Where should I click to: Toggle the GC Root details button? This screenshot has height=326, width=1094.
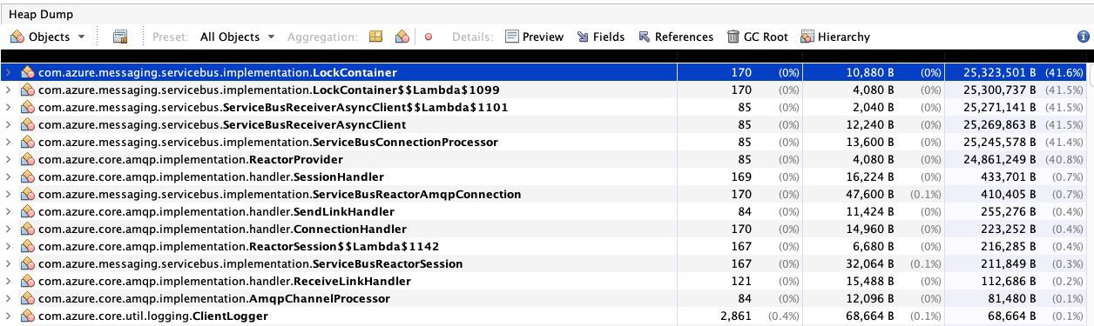click(x=757, y=37)
